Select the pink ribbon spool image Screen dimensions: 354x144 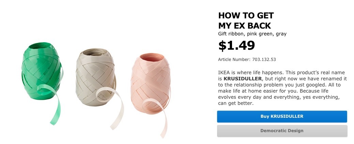click(x=151, y=95)
